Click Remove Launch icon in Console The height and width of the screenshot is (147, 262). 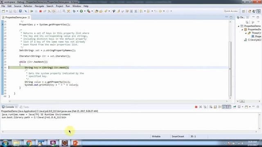(x=201, y=107)
